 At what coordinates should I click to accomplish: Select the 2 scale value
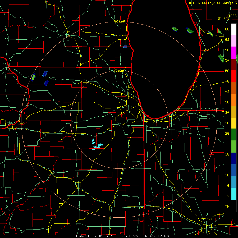[x=228, y=196]
